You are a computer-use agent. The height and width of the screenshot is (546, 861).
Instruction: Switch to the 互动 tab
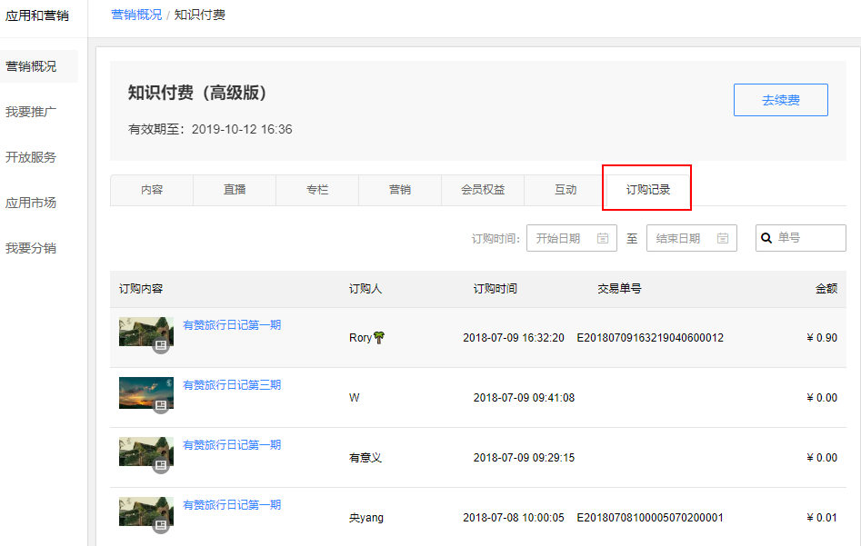[566, 190]
